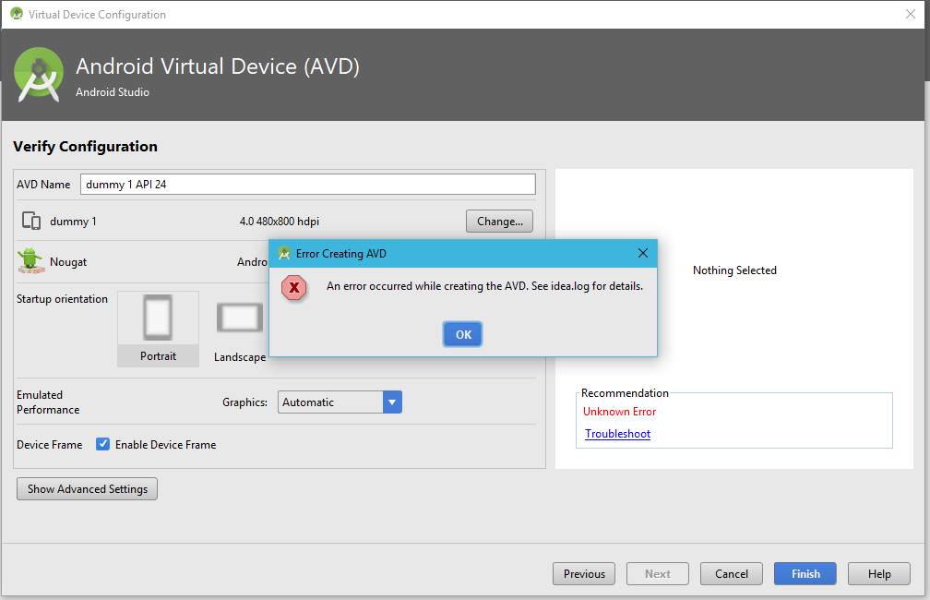This screenshot has height=600, width=930.
Task: Open the Graphics Automatic dropdown
Action: [392, 402]
